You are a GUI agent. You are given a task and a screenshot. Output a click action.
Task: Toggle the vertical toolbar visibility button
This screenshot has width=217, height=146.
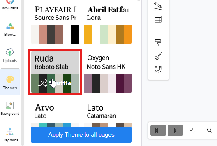[x=175, y=130]
